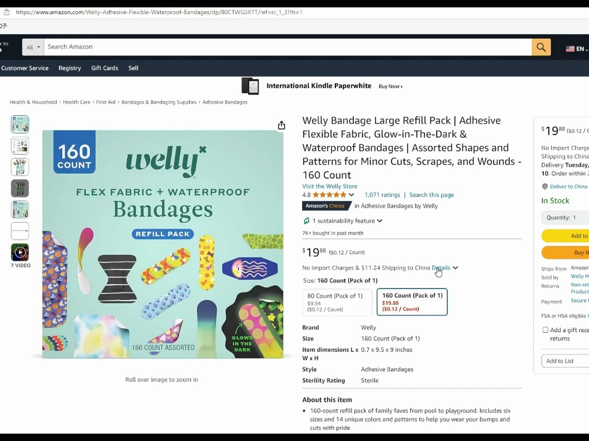Click into the Search Amazon field
This screenshot has width=589, height=441.
click(x=287, y=47)
